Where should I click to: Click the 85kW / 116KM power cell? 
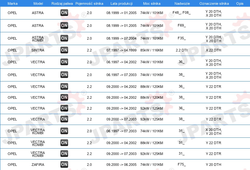coord(152,50)
